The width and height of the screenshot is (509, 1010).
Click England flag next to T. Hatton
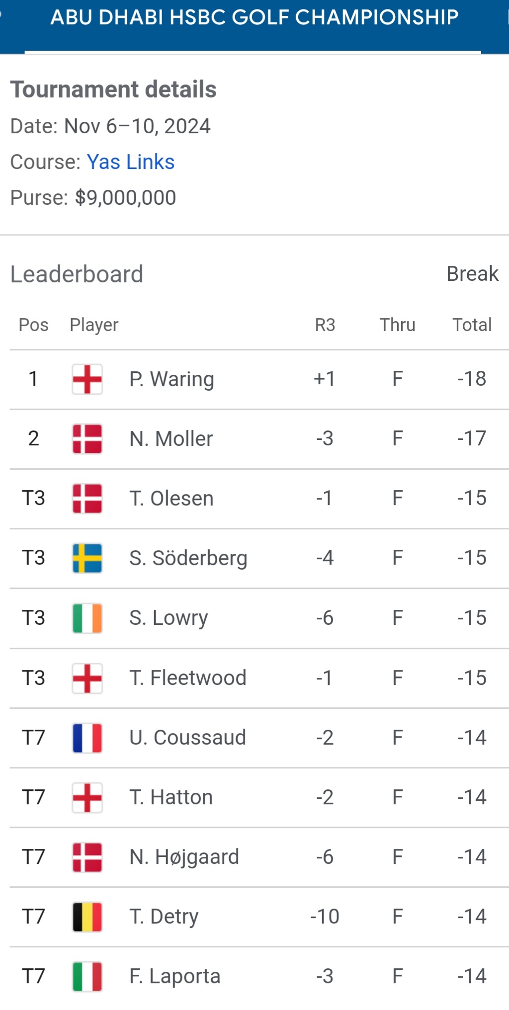(87, 798)
